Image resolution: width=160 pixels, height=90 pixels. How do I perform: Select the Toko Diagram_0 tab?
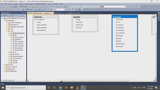point(39,13)
